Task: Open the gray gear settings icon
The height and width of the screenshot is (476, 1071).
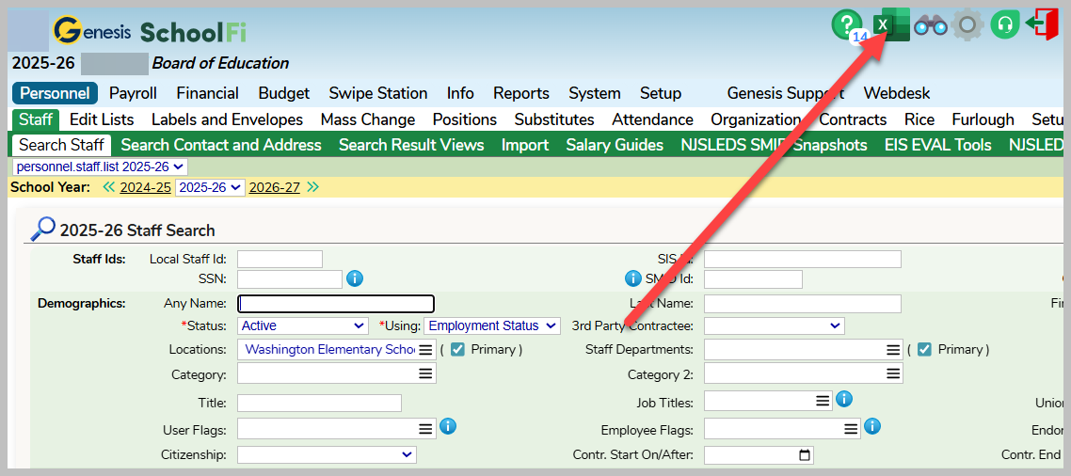Action: pyautogui.click(x=967, y=25)
